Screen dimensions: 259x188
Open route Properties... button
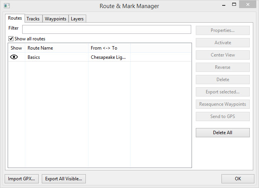pos(223,30)
